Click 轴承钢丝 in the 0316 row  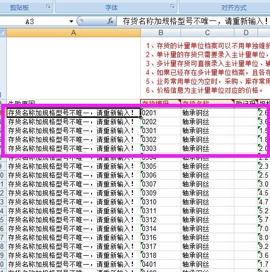pyautogui.click(x=196, y=237)
